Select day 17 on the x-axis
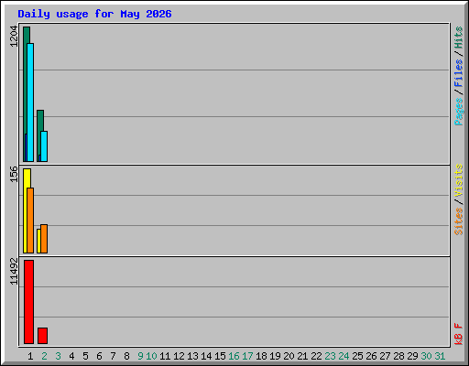This screenshot has width=469, height=366. (x=247, y=356)
